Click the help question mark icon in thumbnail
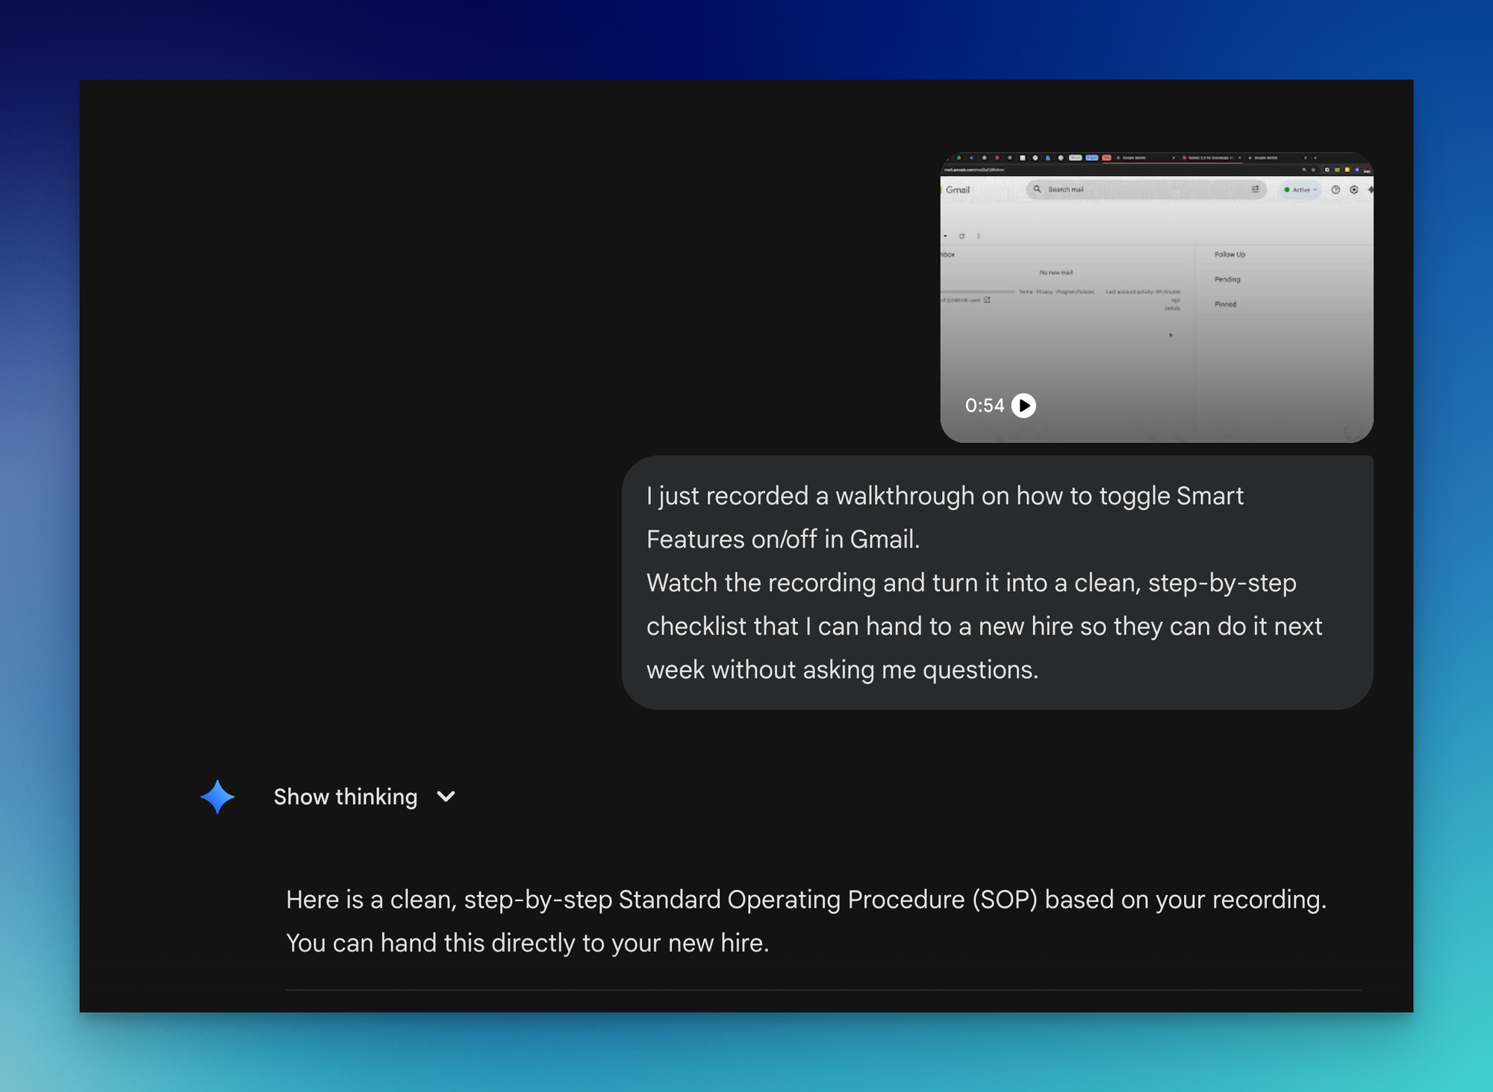 [1335, 189]
